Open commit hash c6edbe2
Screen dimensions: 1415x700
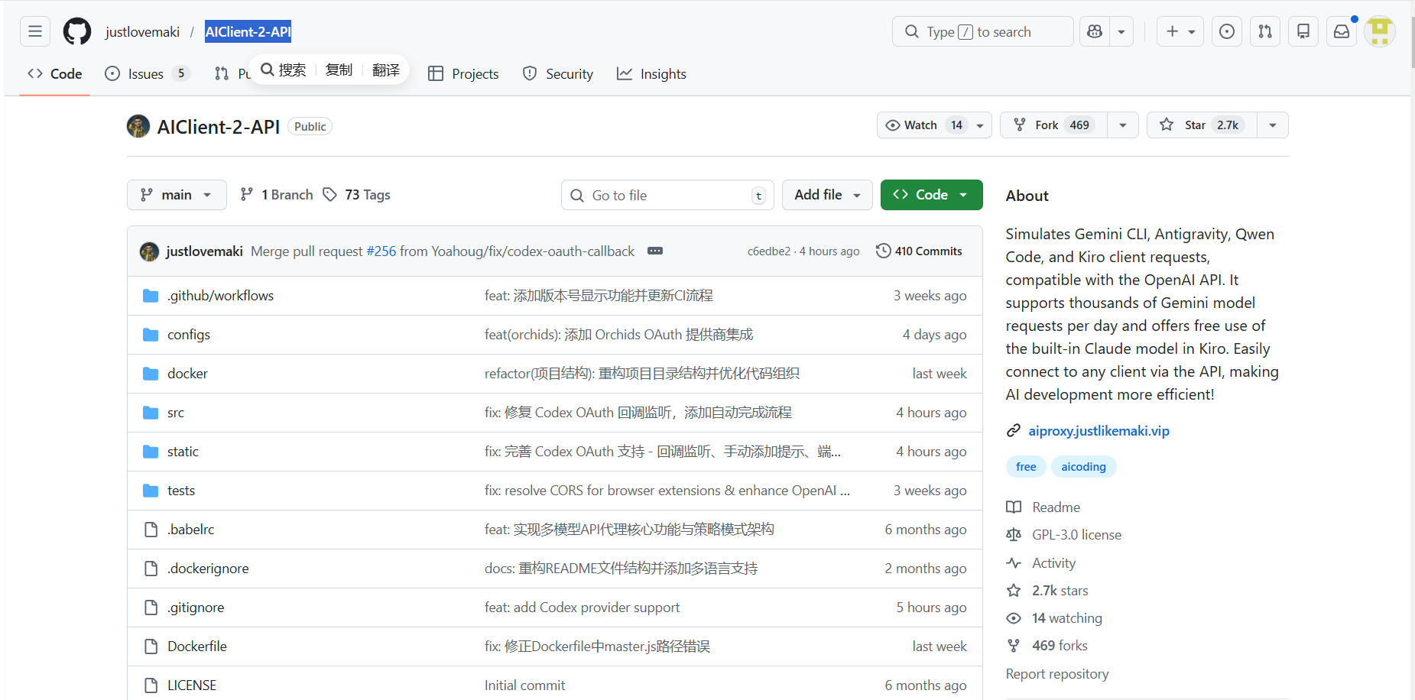coord(769,251)
